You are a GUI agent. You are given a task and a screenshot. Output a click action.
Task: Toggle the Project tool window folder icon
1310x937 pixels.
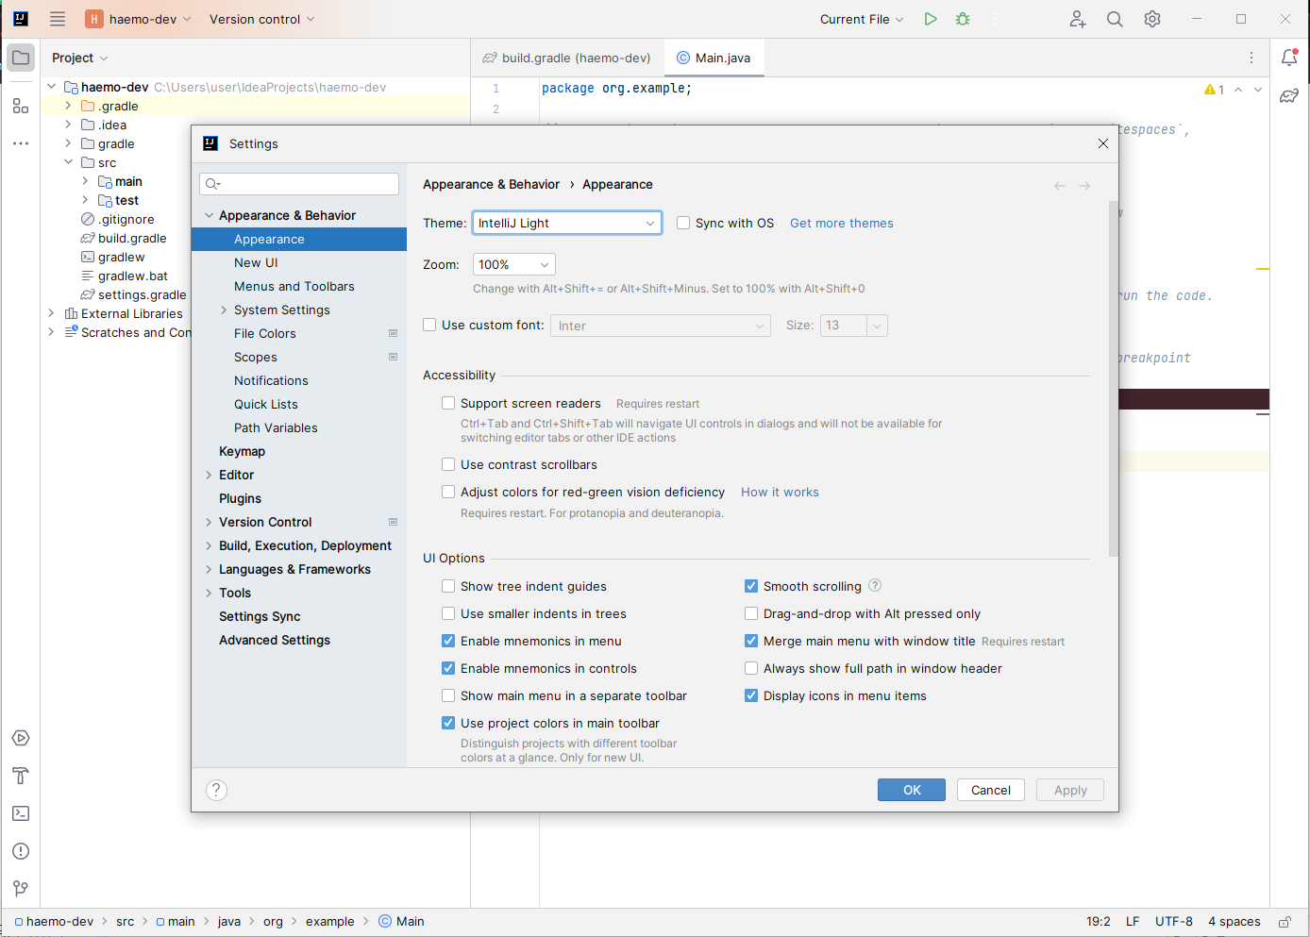[x=21, y=58]
